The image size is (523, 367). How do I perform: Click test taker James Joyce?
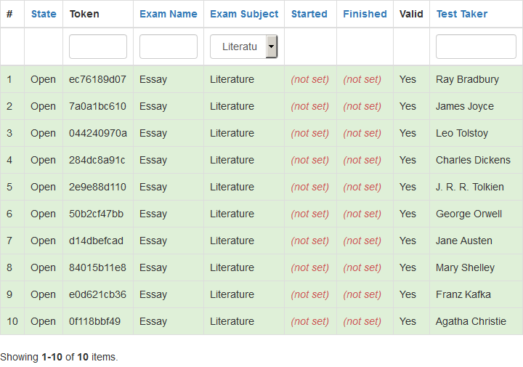465,106
